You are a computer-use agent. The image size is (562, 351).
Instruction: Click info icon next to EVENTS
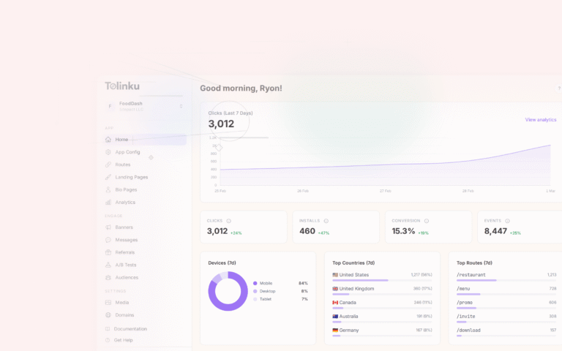tap(507, 221)
